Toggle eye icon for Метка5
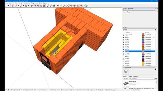The image size is (163, 91). click(124, 44)
